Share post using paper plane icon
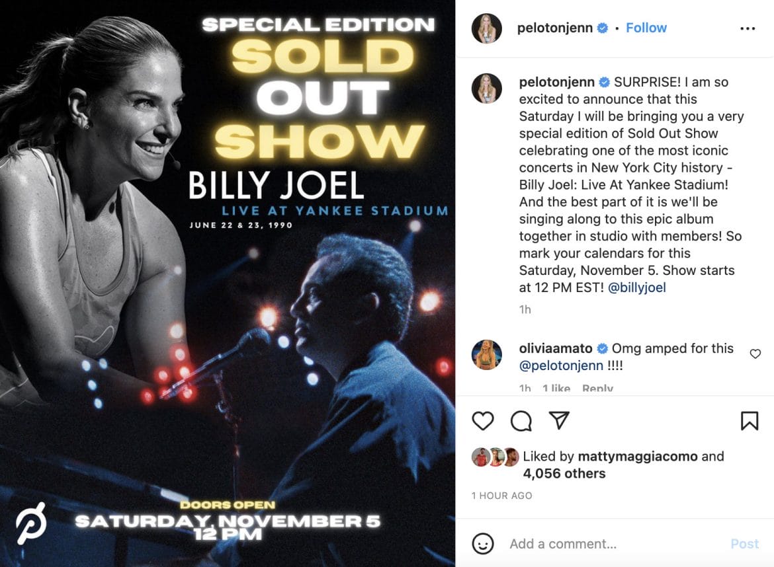This screenshot has height=567, width=774. coord(559,420)
